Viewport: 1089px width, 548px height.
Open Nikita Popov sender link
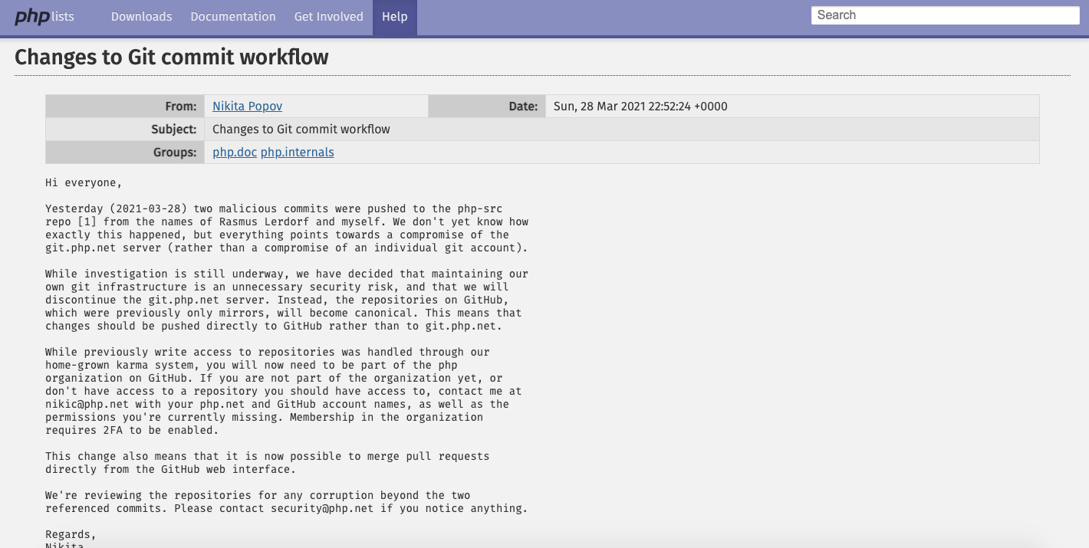click(x=247, y=107)
